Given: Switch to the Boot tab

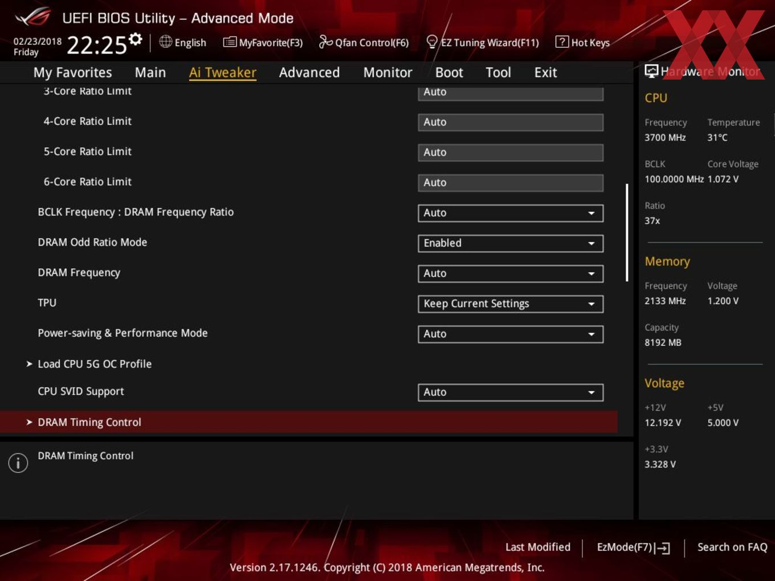Looking at the screenshot, I should click(x=449, y=72).
